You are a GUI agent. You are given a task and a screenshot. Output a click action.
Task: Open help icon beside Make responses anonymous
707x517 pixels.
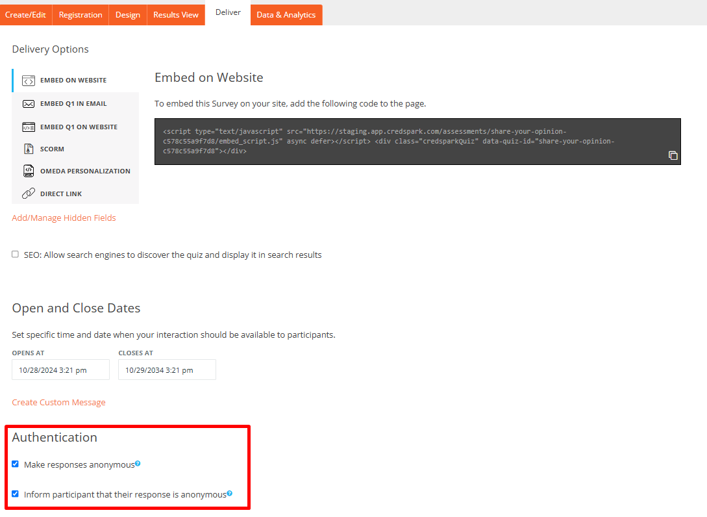pyautogui.click(x=138, y=463)
